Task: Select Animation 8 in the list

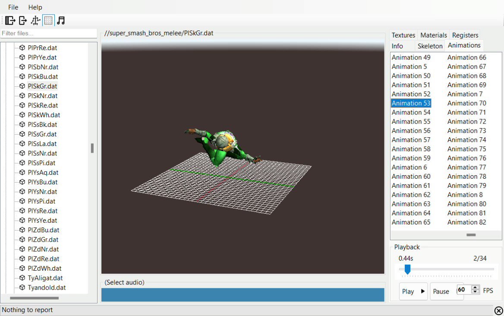Action: (x=465, y=195)
